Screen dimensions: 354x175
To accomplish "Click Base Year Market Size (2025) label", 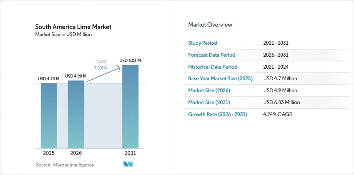I will pos(220,78).
